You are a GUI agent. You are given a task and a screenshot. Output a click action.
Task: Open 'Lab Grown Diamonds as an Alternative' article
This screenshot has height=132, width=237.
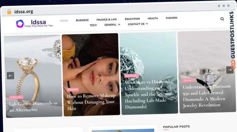click(x=33, y=106)
